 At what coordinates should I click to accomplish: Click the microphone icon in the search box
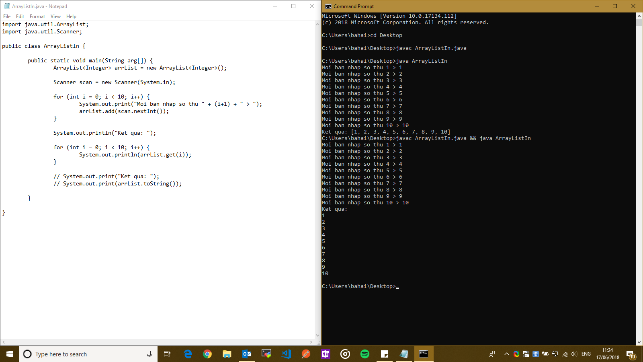click(149, 354)
